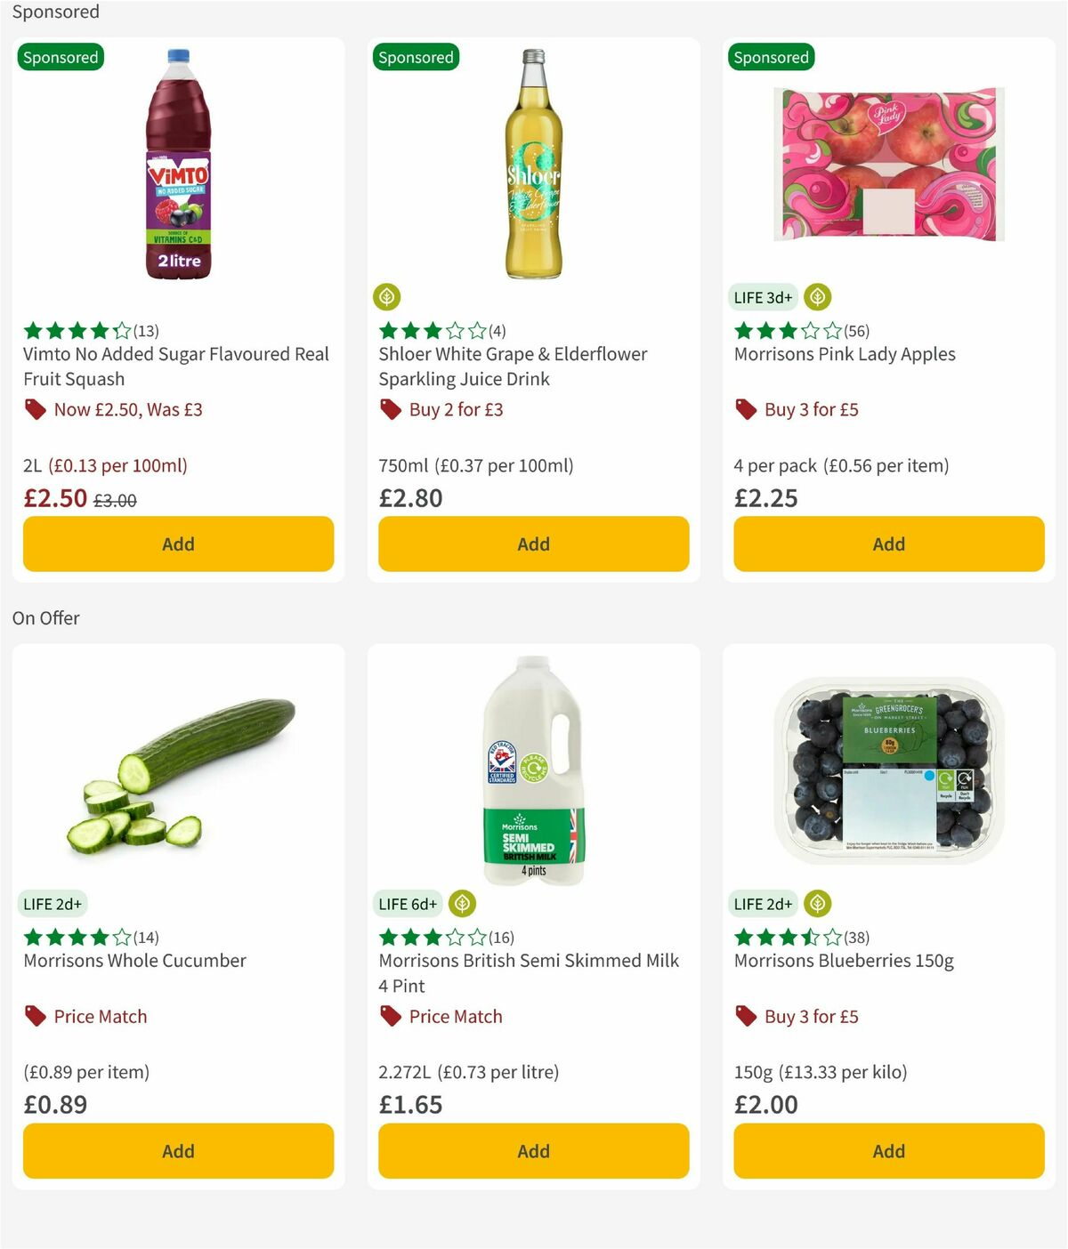Image resolution: width=1068 pixels, height=1249 pixels.
Task: Click the Sponsored badge on Vimto card
Action: (60, 57)
